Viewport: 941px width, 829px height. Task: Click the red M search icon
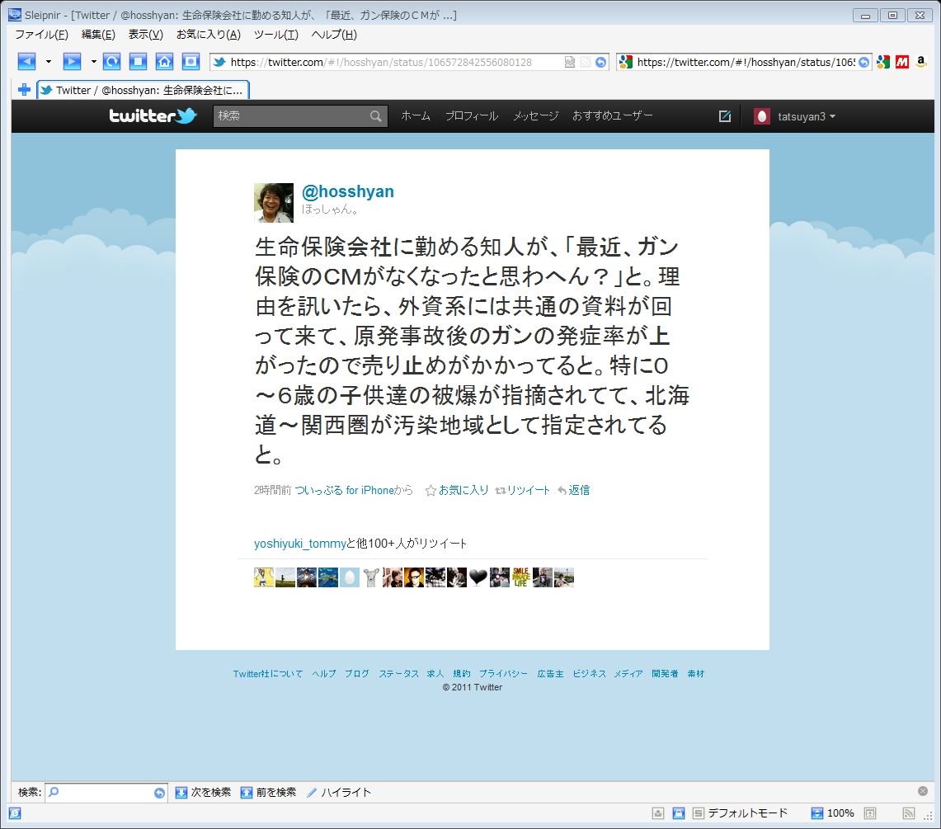point(902,62)
